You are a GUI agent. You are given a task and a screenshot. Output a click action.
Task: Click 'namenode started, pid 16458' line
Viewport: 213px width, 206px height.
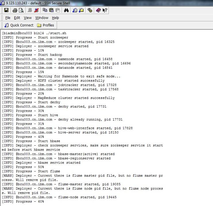click(57, 59)
